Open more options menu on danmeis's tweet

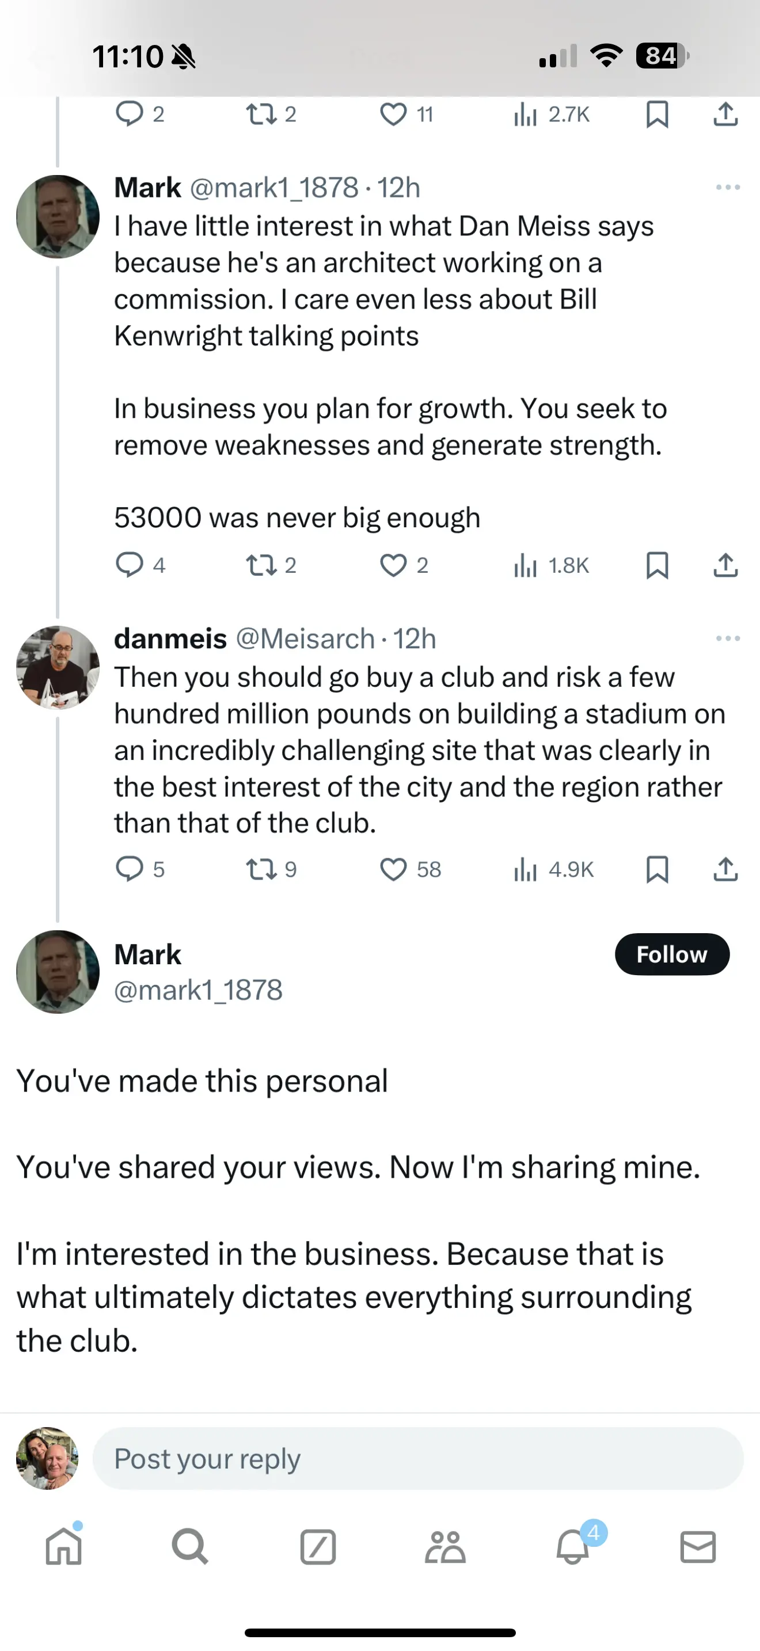pyautogui.click(x=728, y=638)
